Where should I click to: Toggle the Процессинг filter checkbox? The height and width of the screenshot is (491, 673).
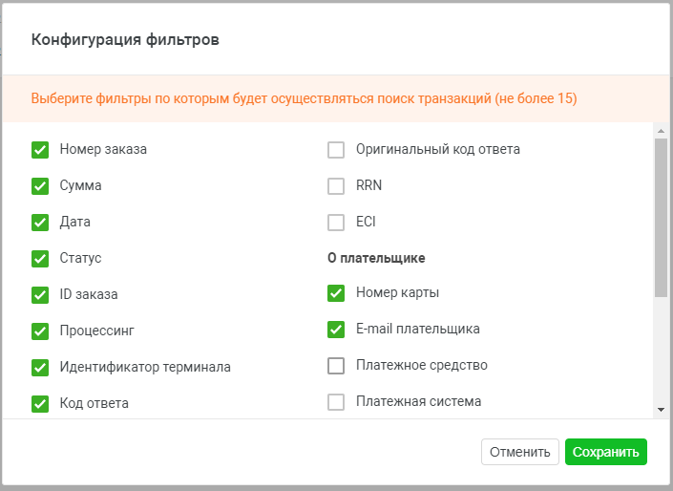pyautogui.click(x=40, y=331)
